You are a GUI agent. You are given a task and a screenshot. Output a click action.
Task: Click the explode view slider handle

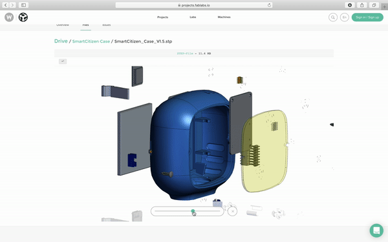(x=193, y=211)
